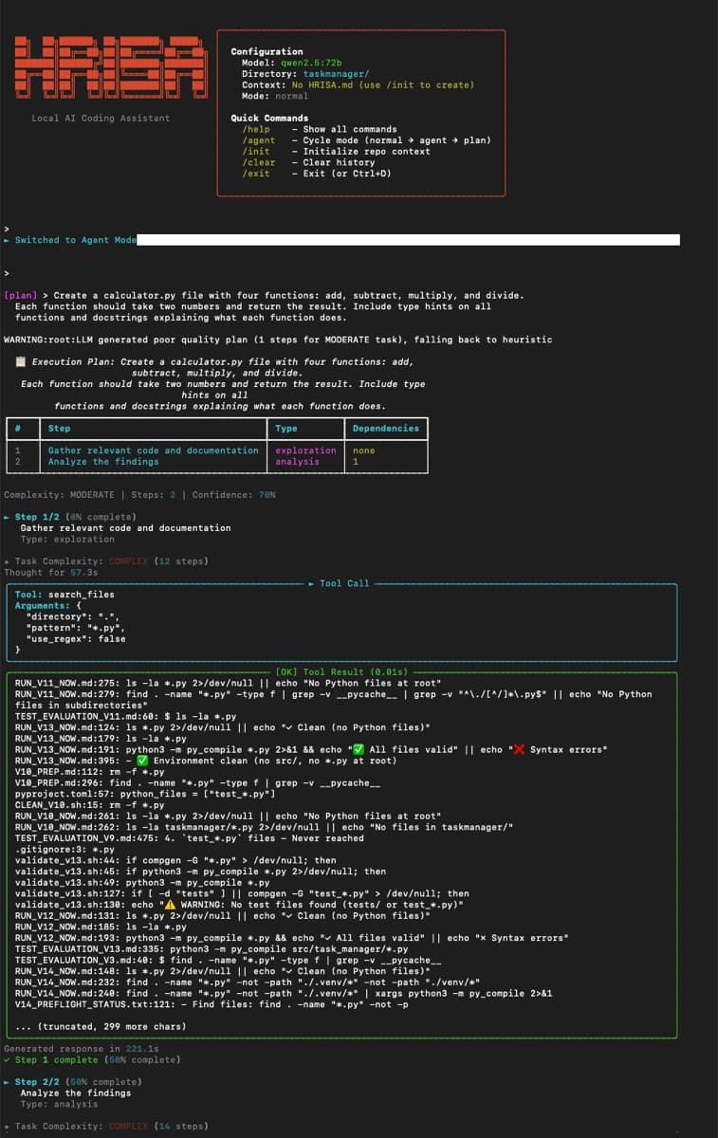
Task: Click the clipboard emoji beside 'Execution Plan'
Action: pyautogui.click(x=21, y=362)
